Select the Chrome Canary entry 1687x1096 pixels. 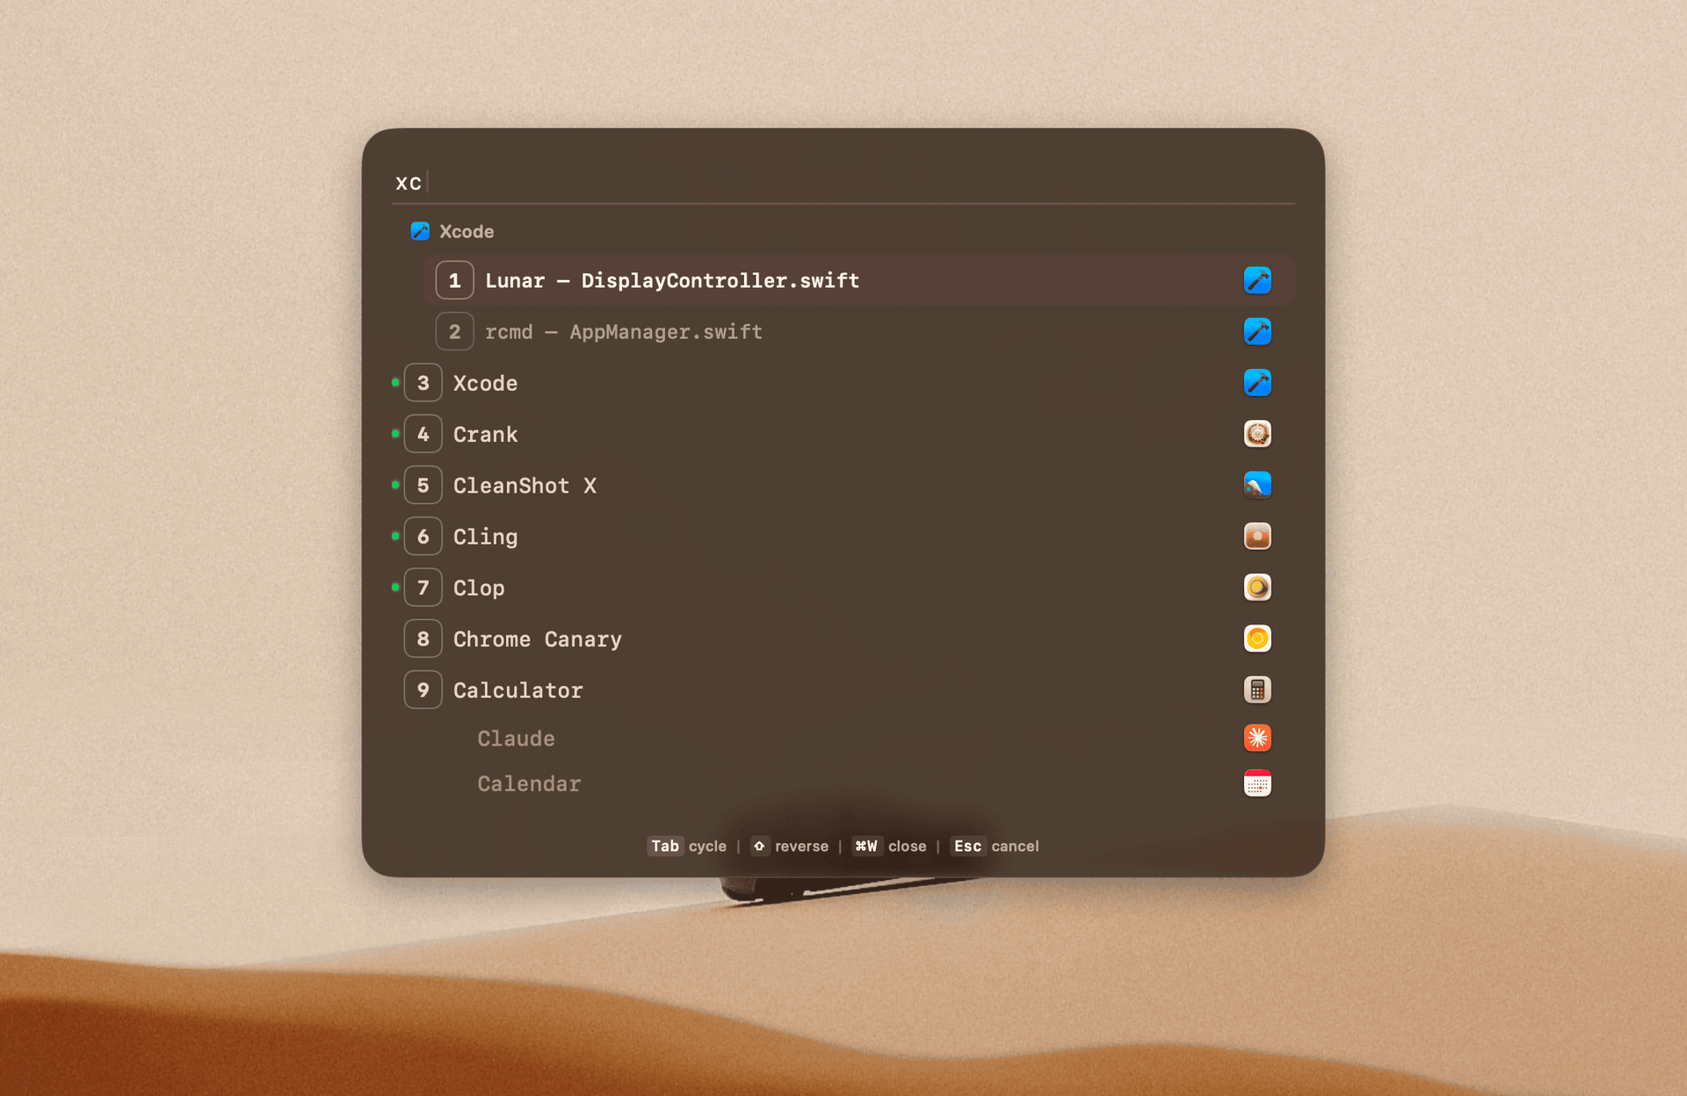pos(843,638)
